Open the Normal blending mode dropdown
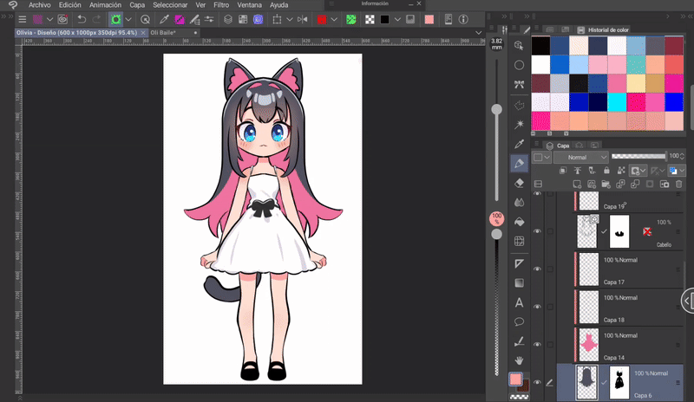The height and width of the screenshot is (402, 694). 581,158
